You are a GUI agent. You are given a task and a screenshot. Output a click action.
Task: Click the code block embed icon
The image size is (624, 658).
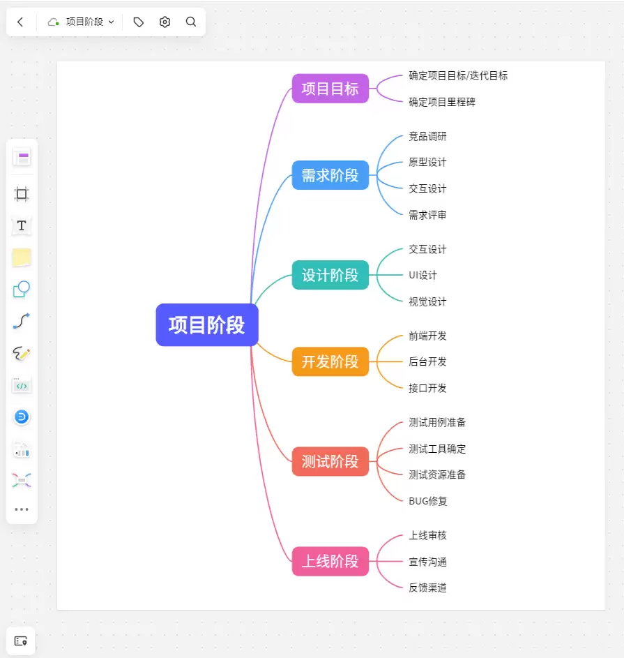[22, 384]
